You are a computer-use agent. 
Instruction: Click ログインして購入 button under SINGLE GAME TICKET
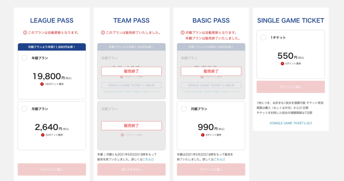point(291,87)
